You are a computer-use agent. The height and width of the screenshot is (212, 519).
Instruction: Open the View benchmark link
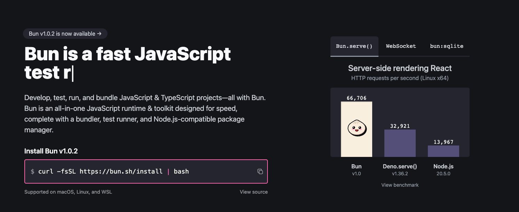[400, 185]
